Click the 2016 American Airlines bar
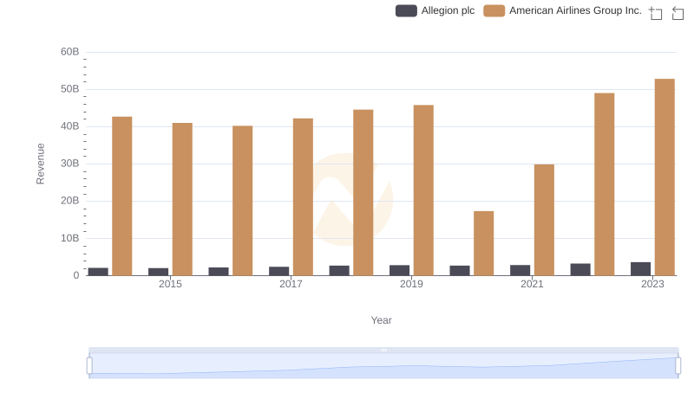This screenshot has width=694, height=399. tap(243, 201)
